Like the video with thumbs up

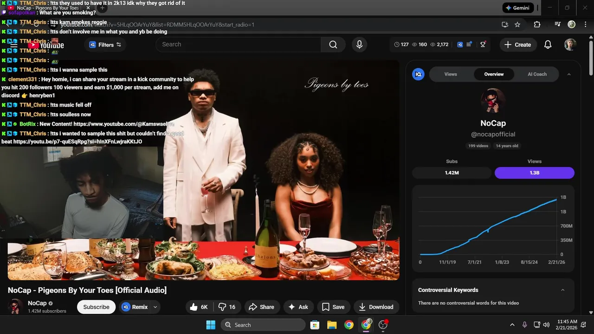[200, 307]
